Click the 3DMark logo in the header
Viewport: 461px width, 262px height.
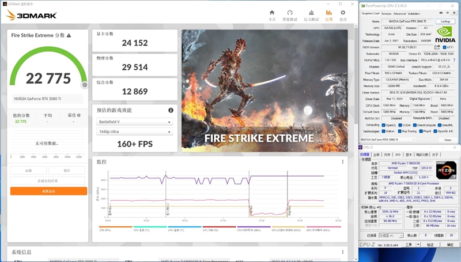point(31,15)
